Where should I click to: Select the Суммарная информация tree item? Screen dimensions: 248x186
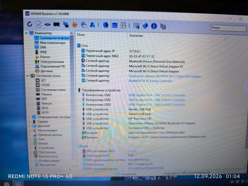click(52, 38)
